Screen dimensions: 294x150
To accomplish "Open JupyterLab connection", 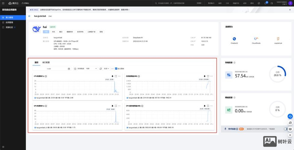I will (x=278, y=39).
